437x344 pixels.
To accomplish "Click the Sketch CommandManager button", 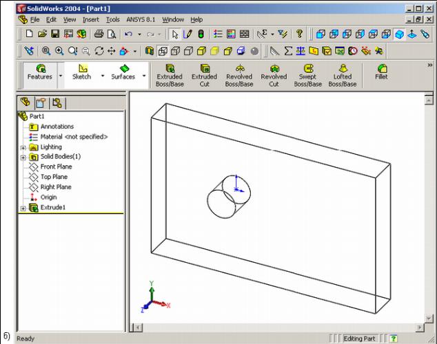I will click(x=81, y=72).
